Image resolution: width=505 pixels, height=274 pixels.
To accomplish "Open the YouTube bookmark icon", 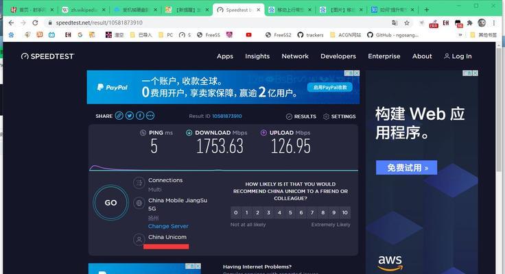I will tap(248, 35).
